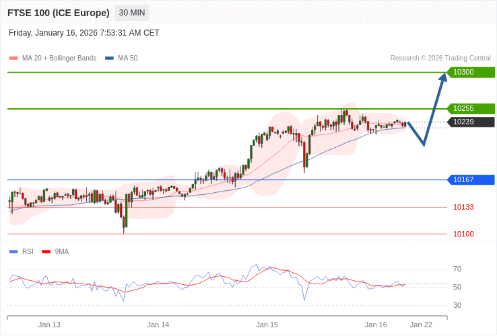Click the MA 20 + Bollinger Bands label
The height and width of the screenshot is (336, 497).
coord(59,58)
